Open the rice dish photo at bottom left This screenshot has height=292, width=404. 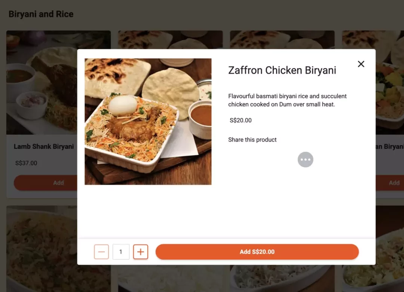(x=42, y=249)
